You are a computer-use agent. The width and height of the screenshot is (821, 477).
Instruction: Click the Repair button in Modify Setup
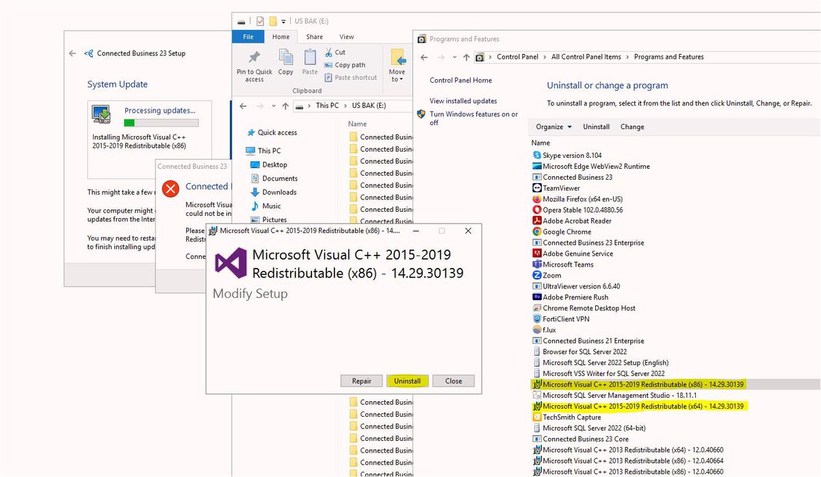[361, 381]
